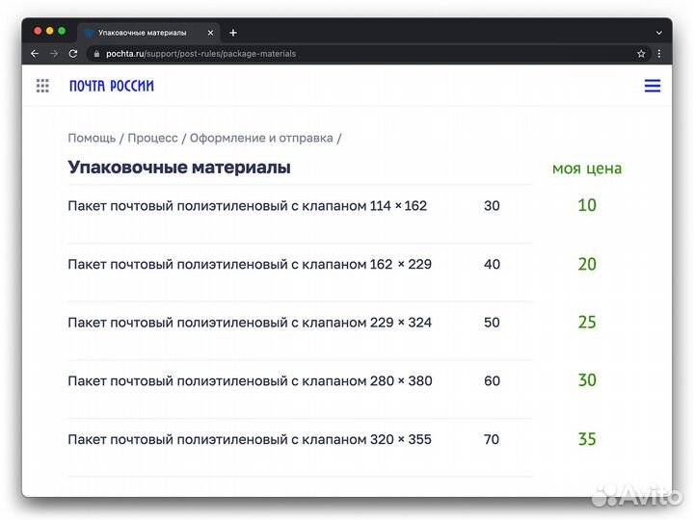Click price 40 for the 162 × 229 bag
This screenshot has width=694, height=520.
492,264
